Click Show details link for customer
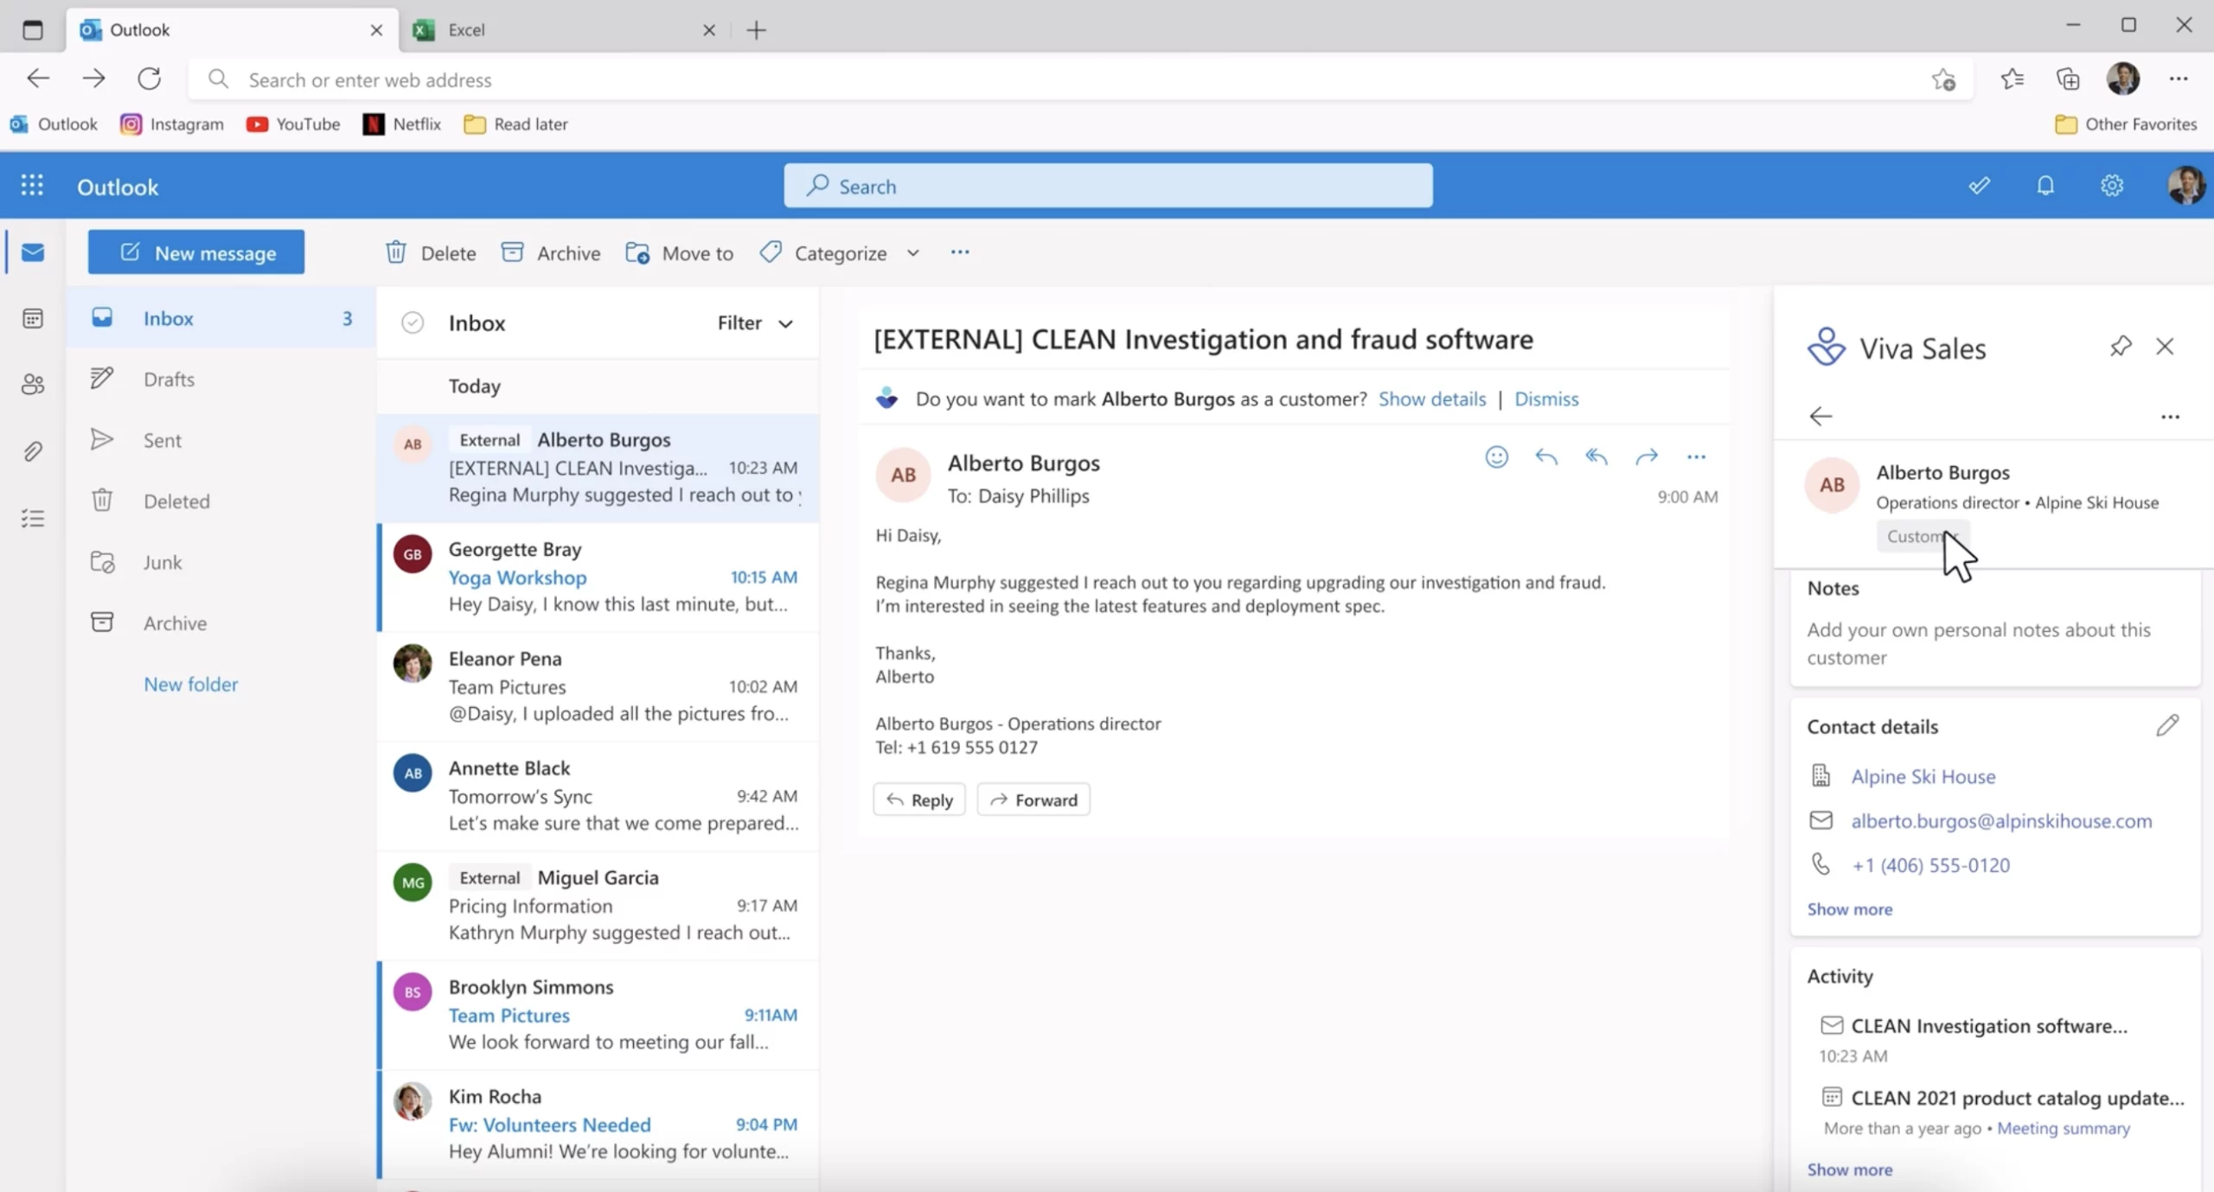Image resolution: width=2214 pixels, height=1192 pixels. click(x=1431, y=398)
